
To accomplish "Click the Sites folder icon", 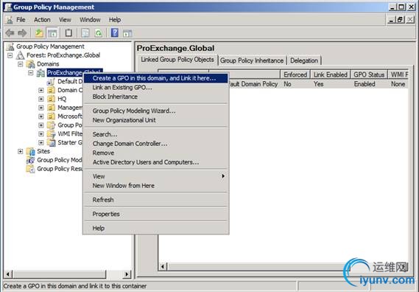I will [31, 151].
